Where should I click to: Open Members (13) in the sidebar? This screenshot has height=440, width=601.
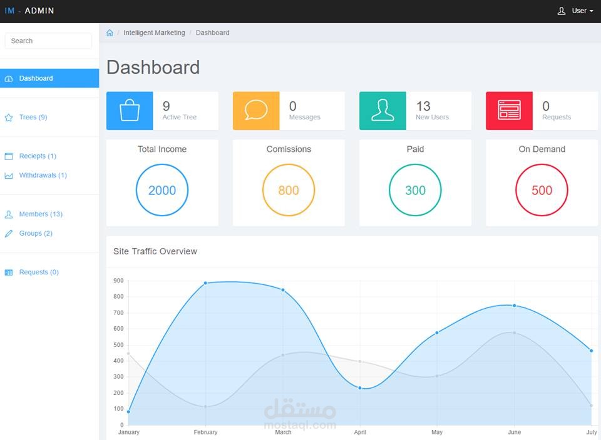[41, 214]
